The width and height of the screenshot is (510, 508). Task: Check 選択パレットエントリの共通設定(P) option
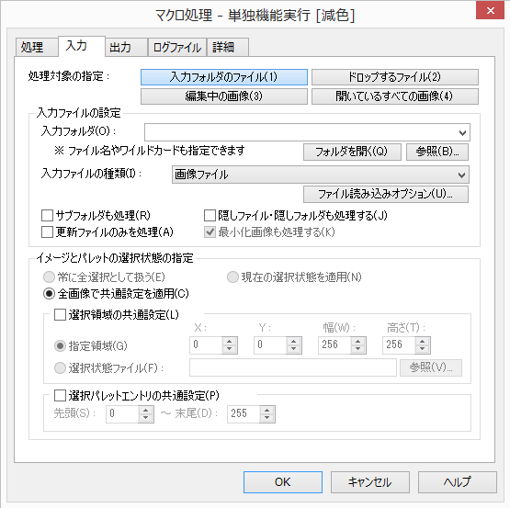[x=60, y=396]
